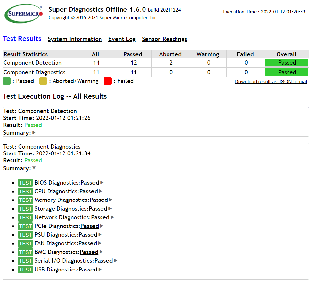Open the System Information tab
This screenshot has width=313, height=283.
[x=75, y=39]
